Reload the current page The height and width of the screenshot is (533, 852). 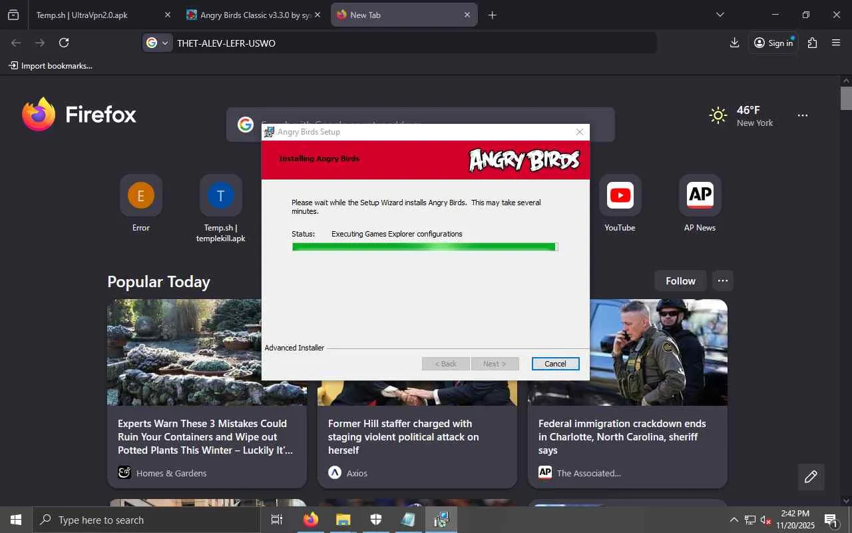[x=64, y=43]
